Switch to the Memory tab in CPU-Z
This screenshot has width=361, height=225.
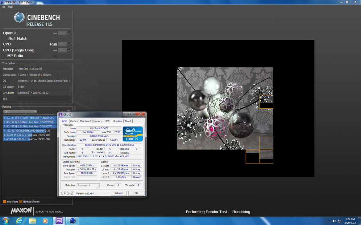point(98,121)
